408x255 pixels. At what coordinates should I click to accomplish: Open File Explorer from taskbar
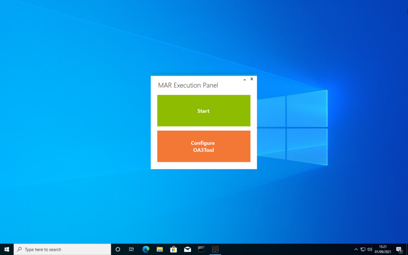[159, 249]
